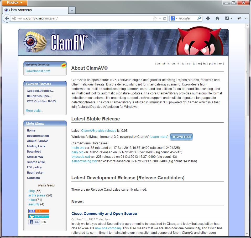Image resolution: width=251 pixels, height=238 pixels.
Task: Download safebrowsing.cvd database link
Action: [84, 161]
